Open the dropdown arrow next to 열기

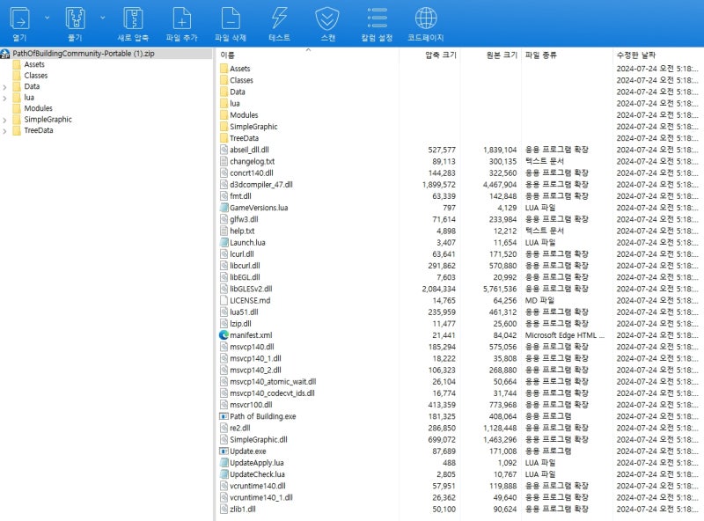pos(48,18)
